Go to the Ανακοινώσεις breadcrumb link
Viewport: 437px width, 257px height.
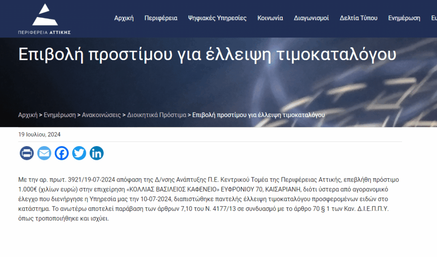click(101, 115)
